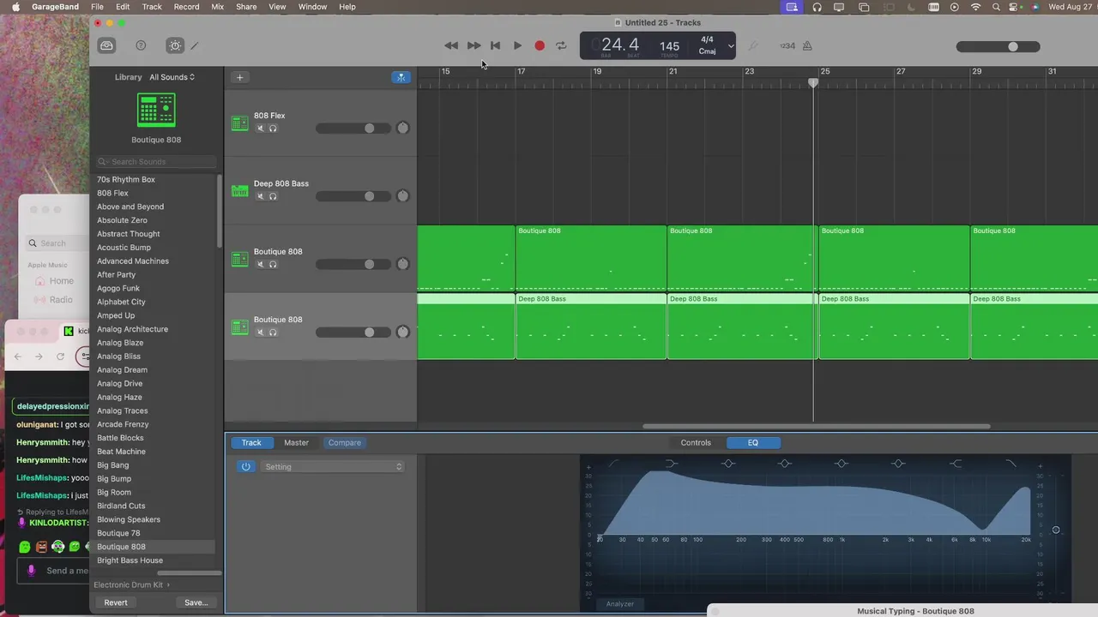The width and height of the screenshot is (1098, 617).
Task: Toggle Cycle loop mode
Action: (561, 45)
